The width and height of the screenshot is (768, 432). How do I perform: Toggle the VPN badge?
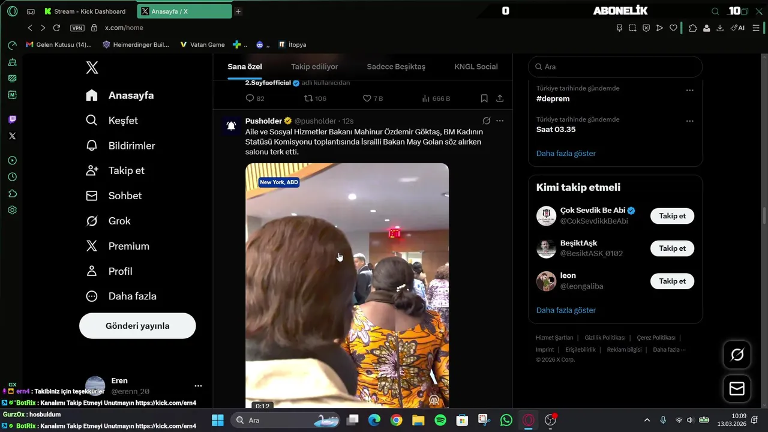point(77,28)
